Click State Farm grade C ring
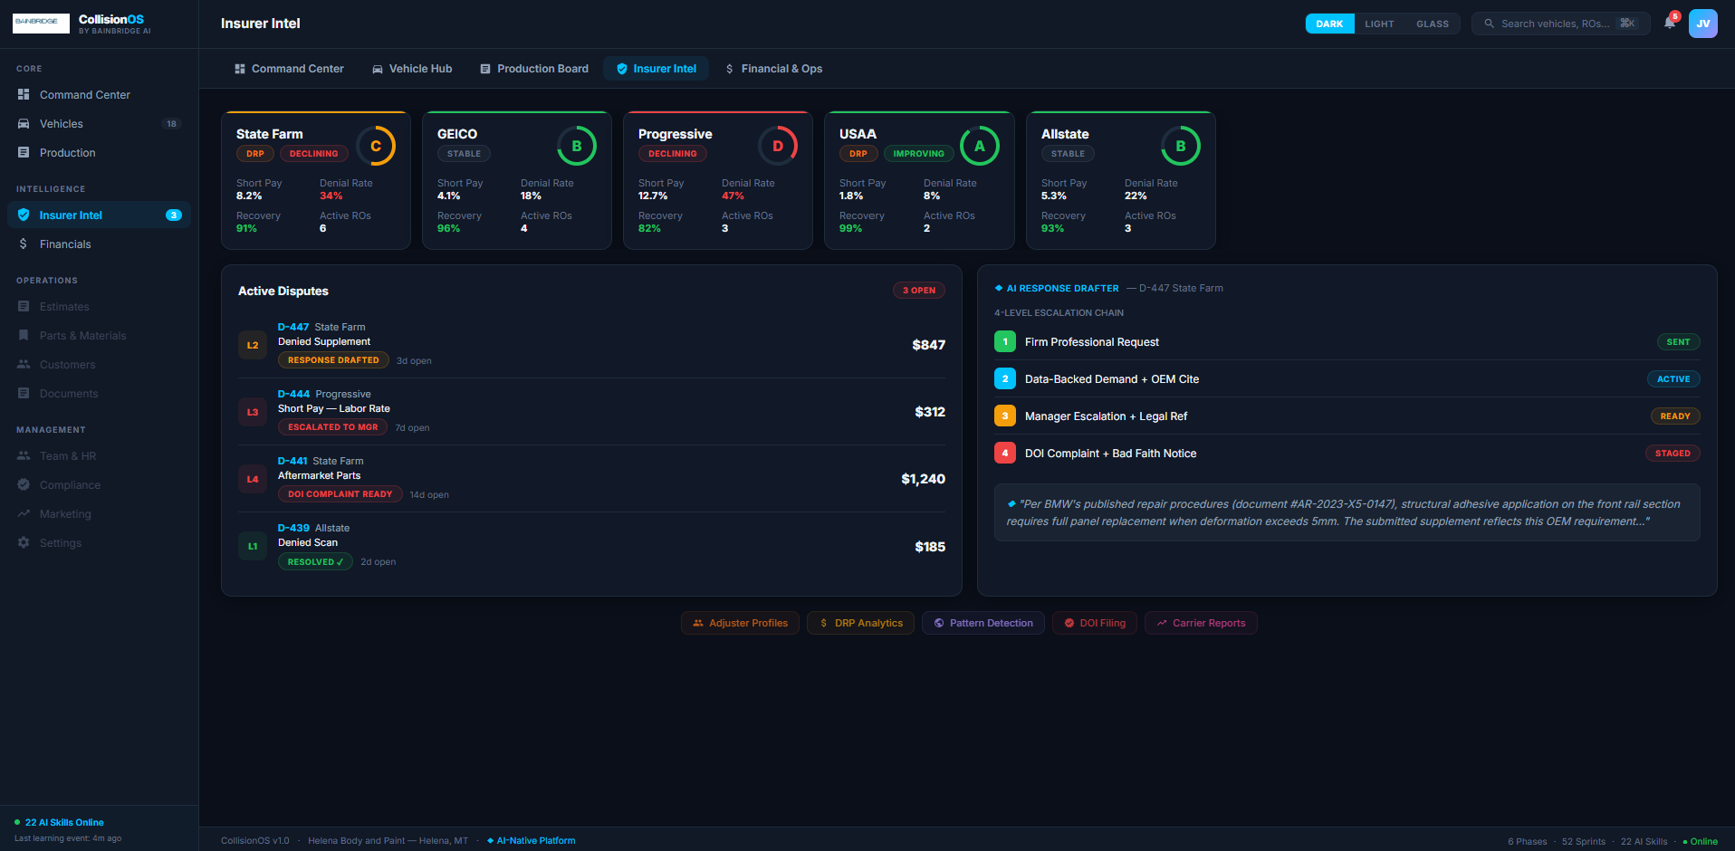This screenshot has width=1735, height=851. click(x=376, y=146)
